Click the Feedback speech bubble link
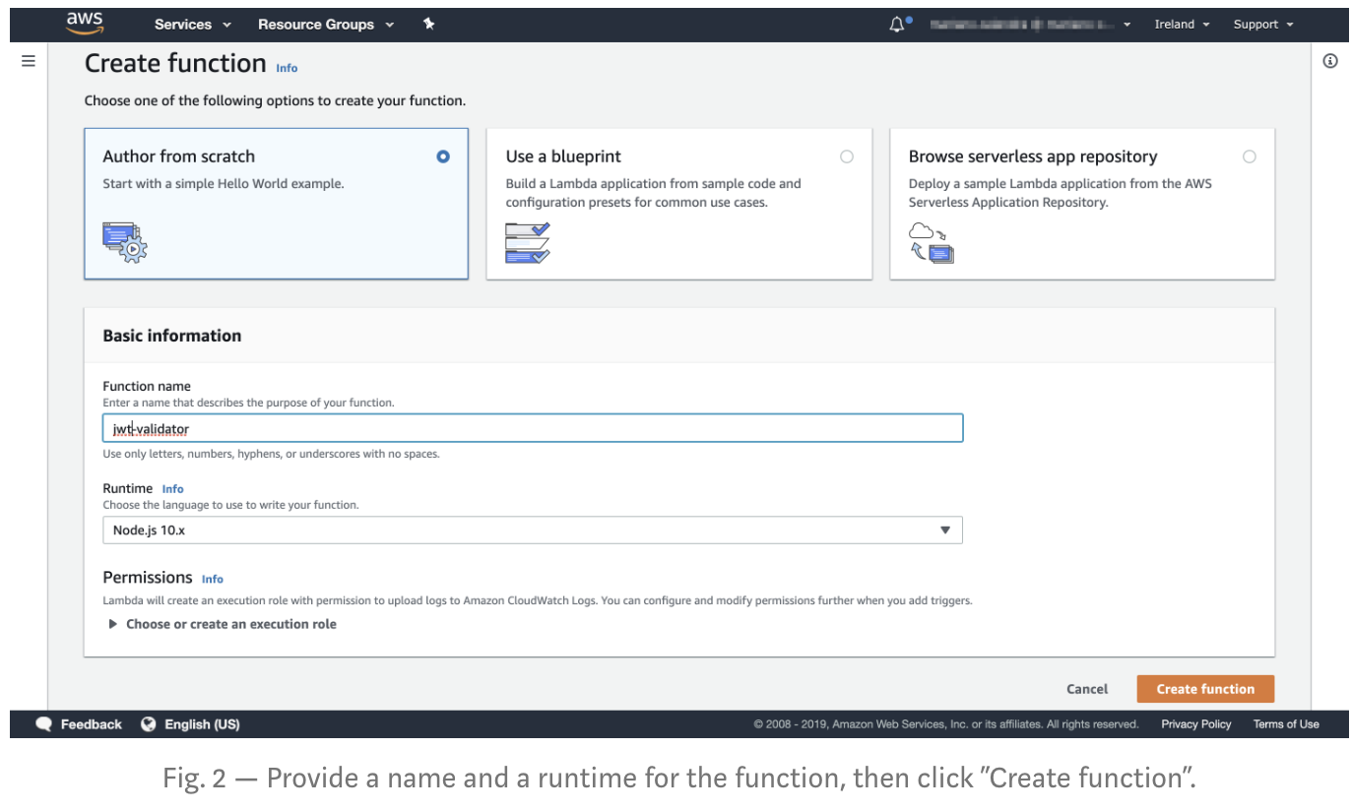Screen dimensions: 1351x811 pos(79,724)
